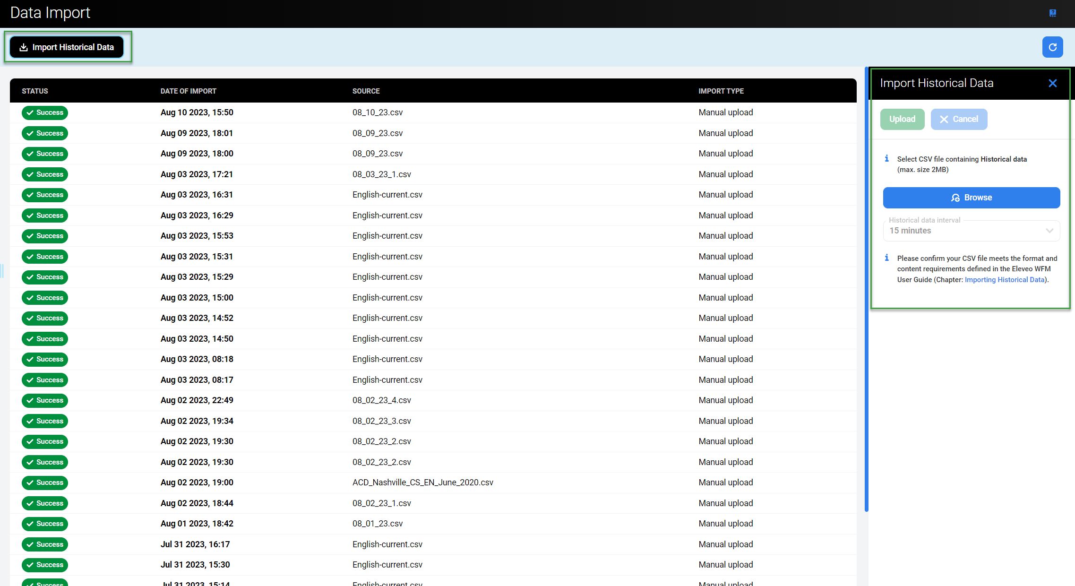1075x586 pixels.
Task: Click the info icon beside format confirmation
Action: (x=886, y=258)
